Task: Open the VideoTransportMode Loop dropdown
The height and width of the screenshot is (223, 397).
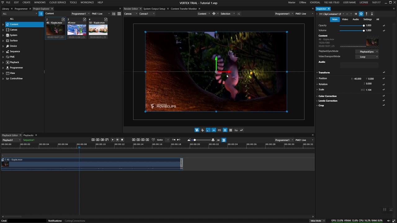Action: click(x=367, y=57)
